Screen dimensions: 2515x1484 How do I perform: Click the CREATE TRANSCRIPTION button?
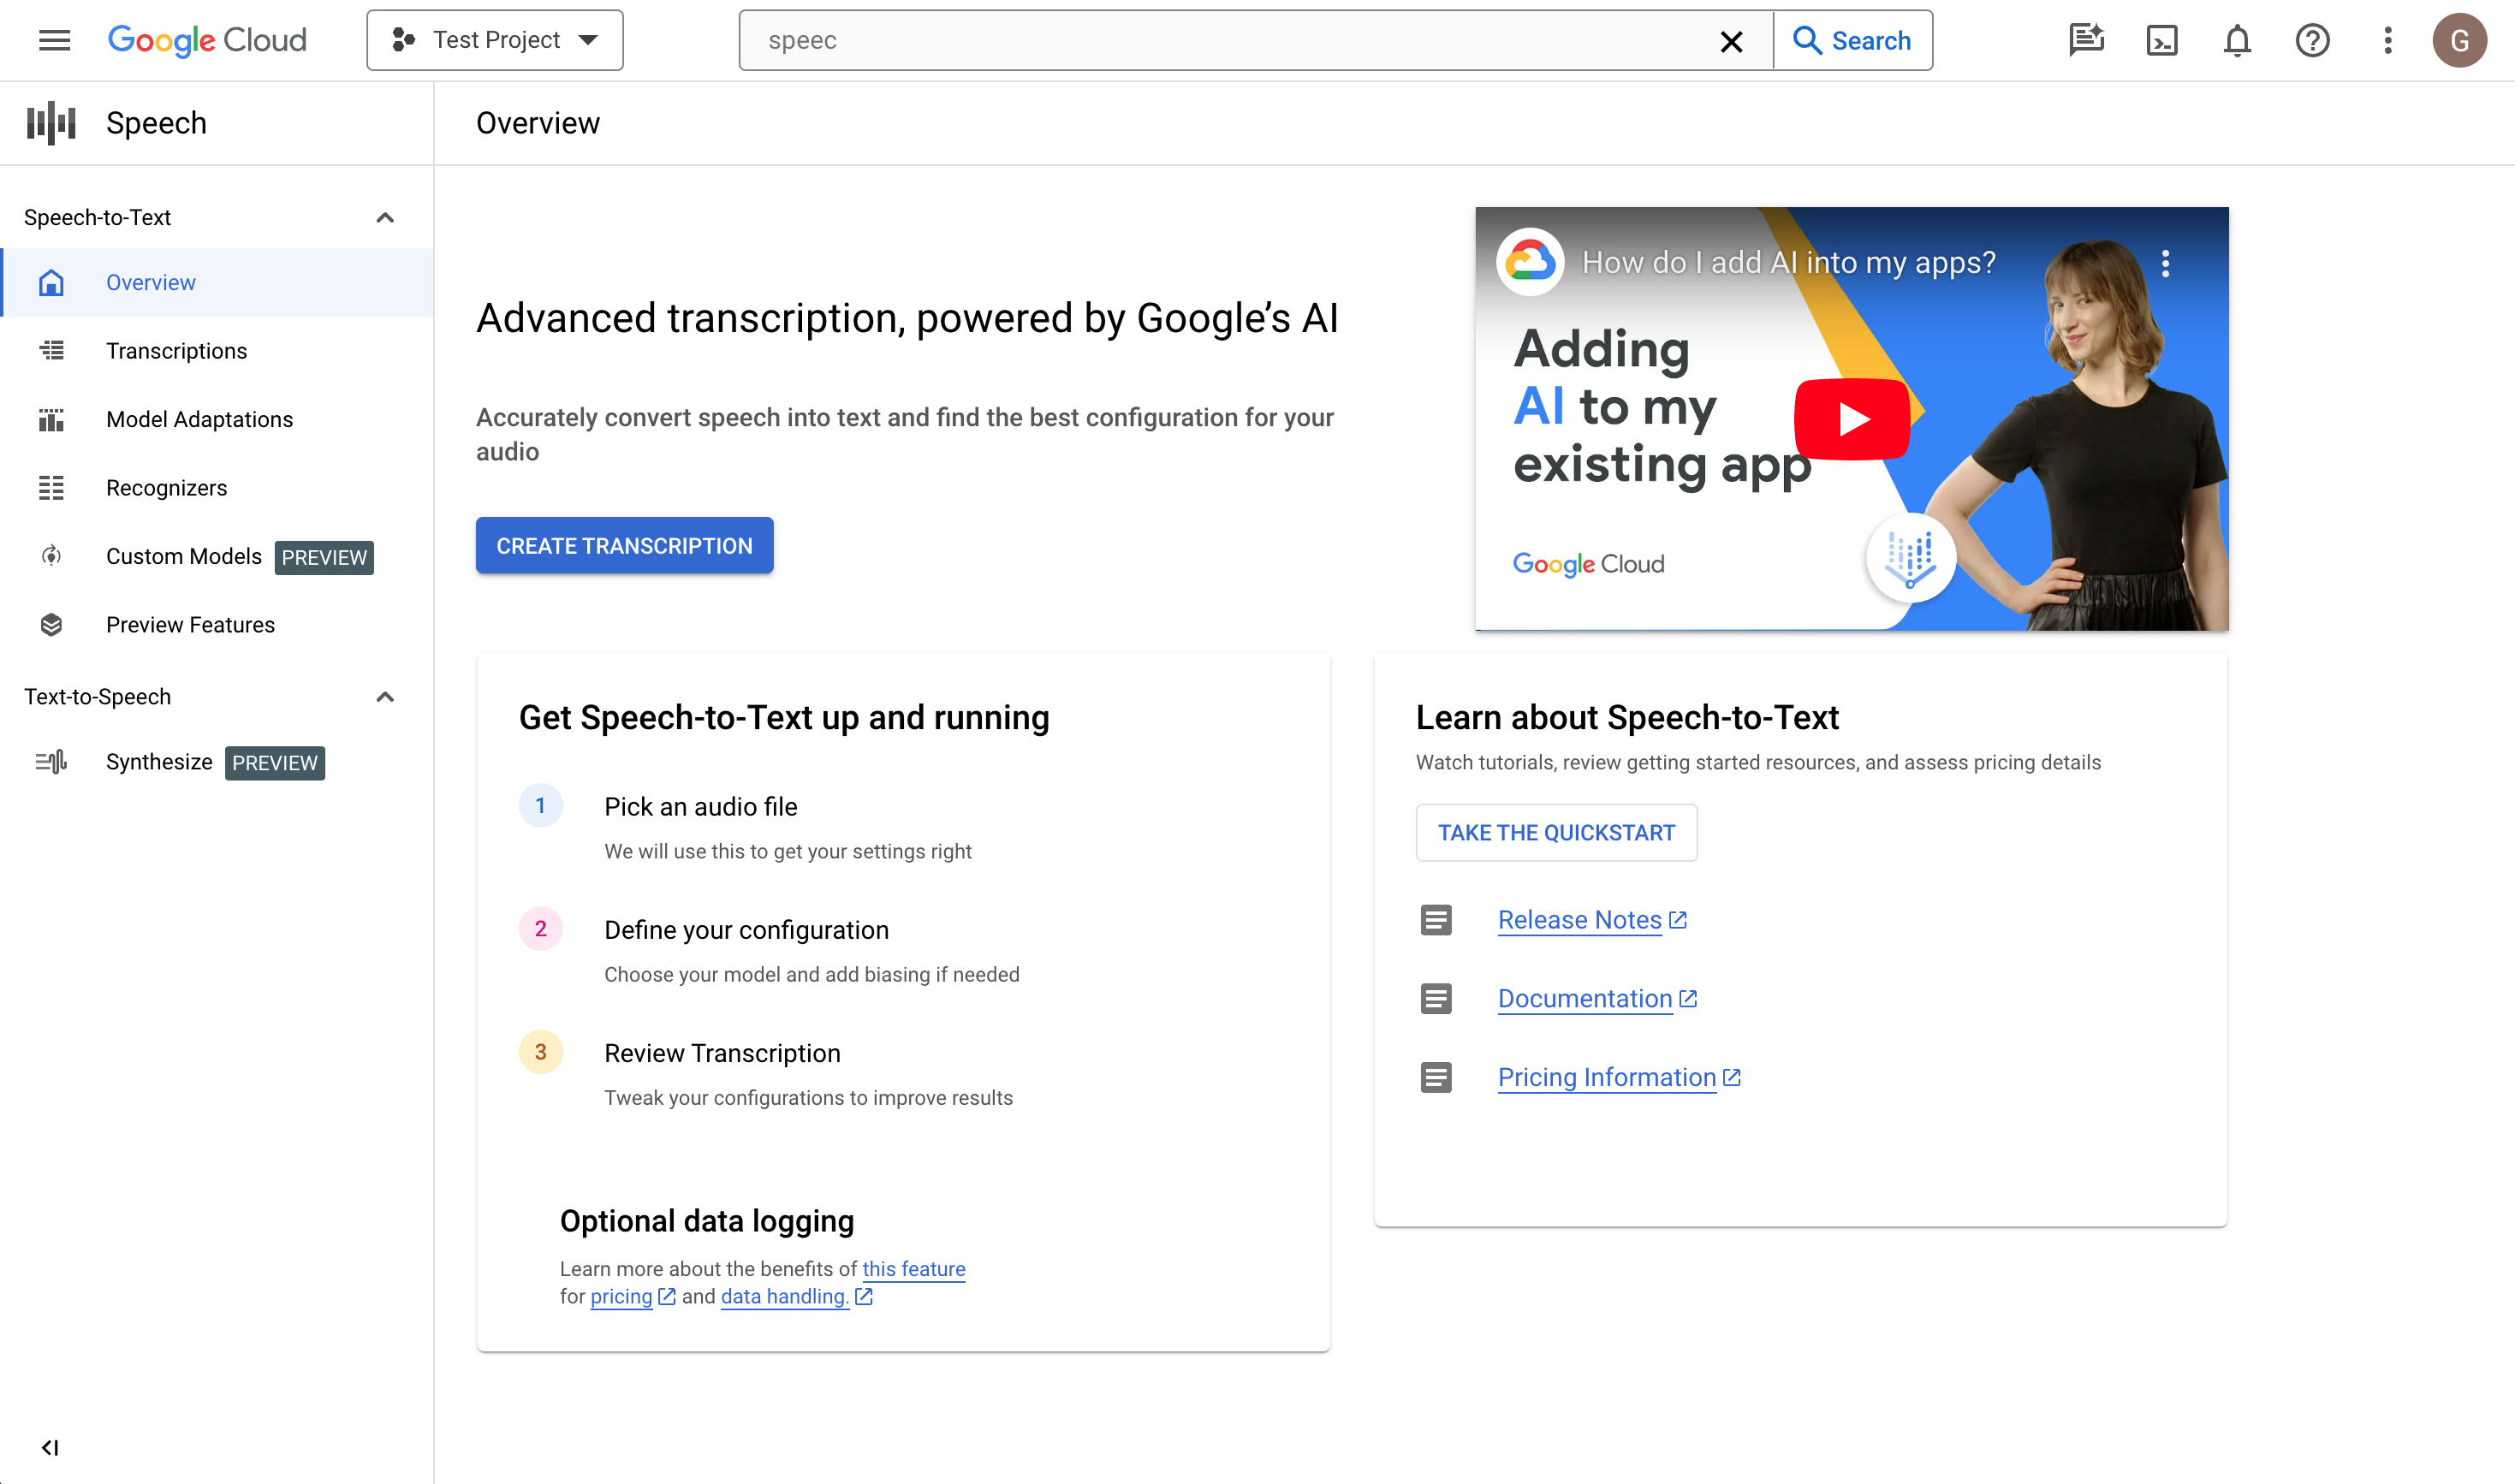pyautogui.click(x=623, y=546)
